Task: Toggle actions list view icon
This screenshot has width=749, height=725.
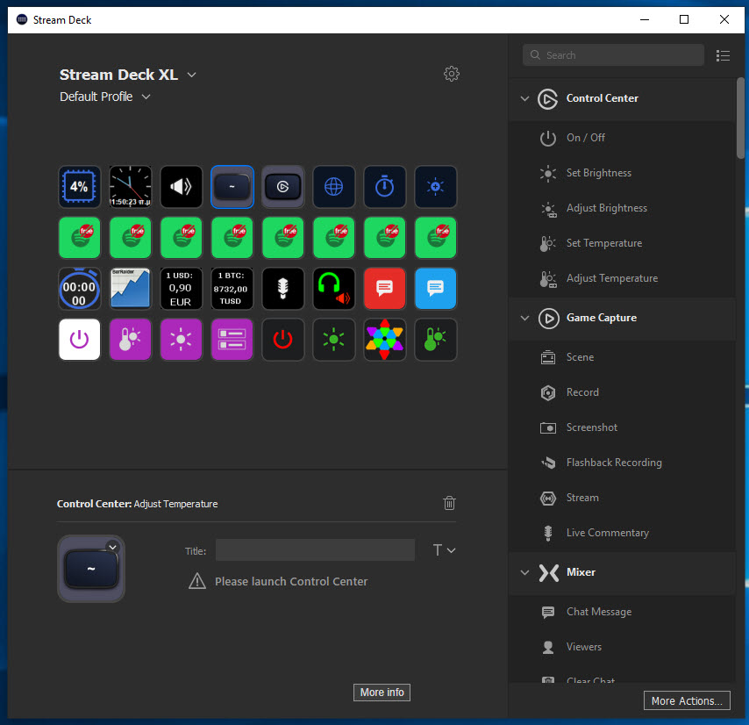Action: [723, 55]
